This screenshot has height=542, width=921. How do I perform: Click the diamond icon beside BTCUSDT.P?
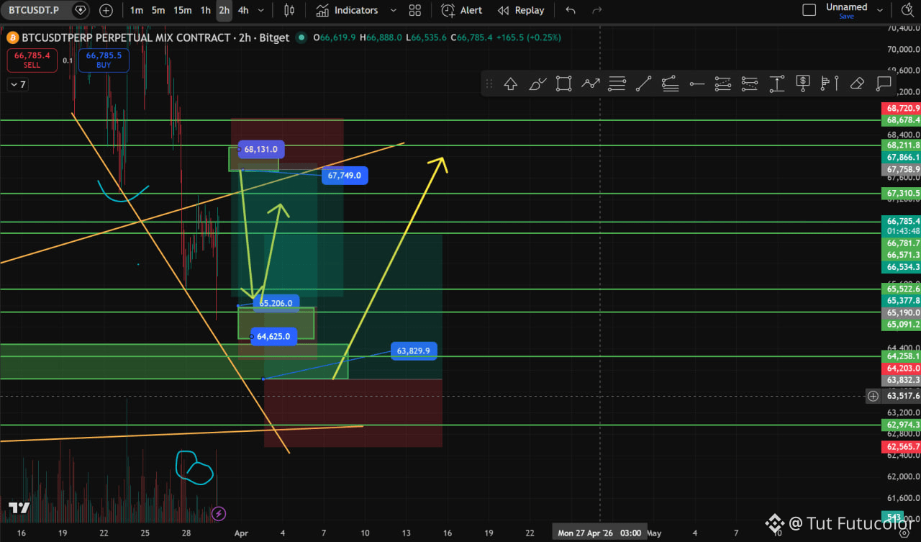click(80, 10)
